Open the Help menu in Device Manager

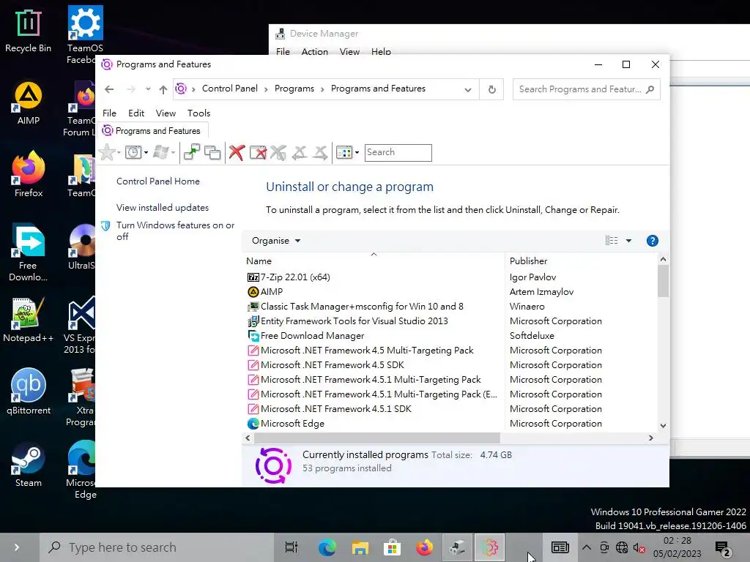point(381,52)
